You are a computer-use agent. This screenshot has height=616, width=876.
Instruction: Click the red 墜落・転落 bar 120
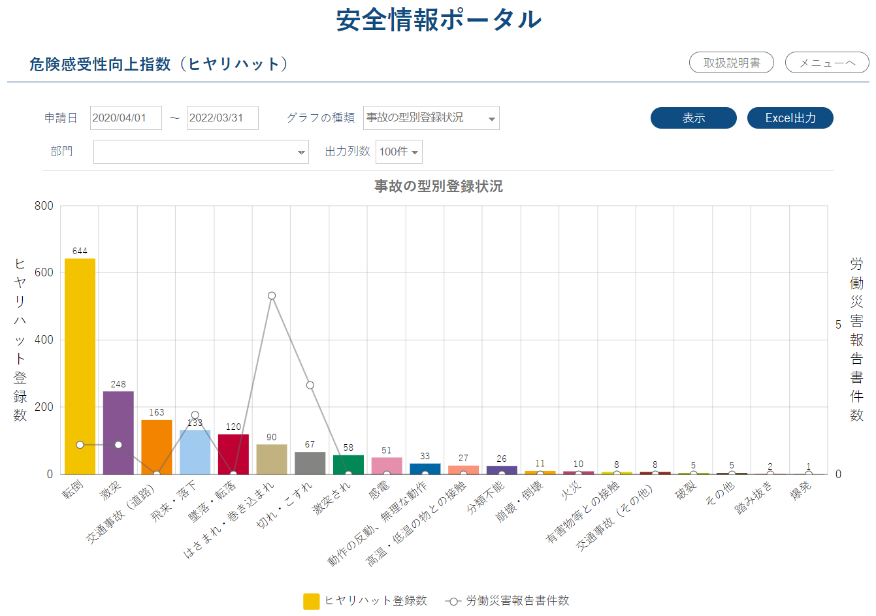coord(233,454)
